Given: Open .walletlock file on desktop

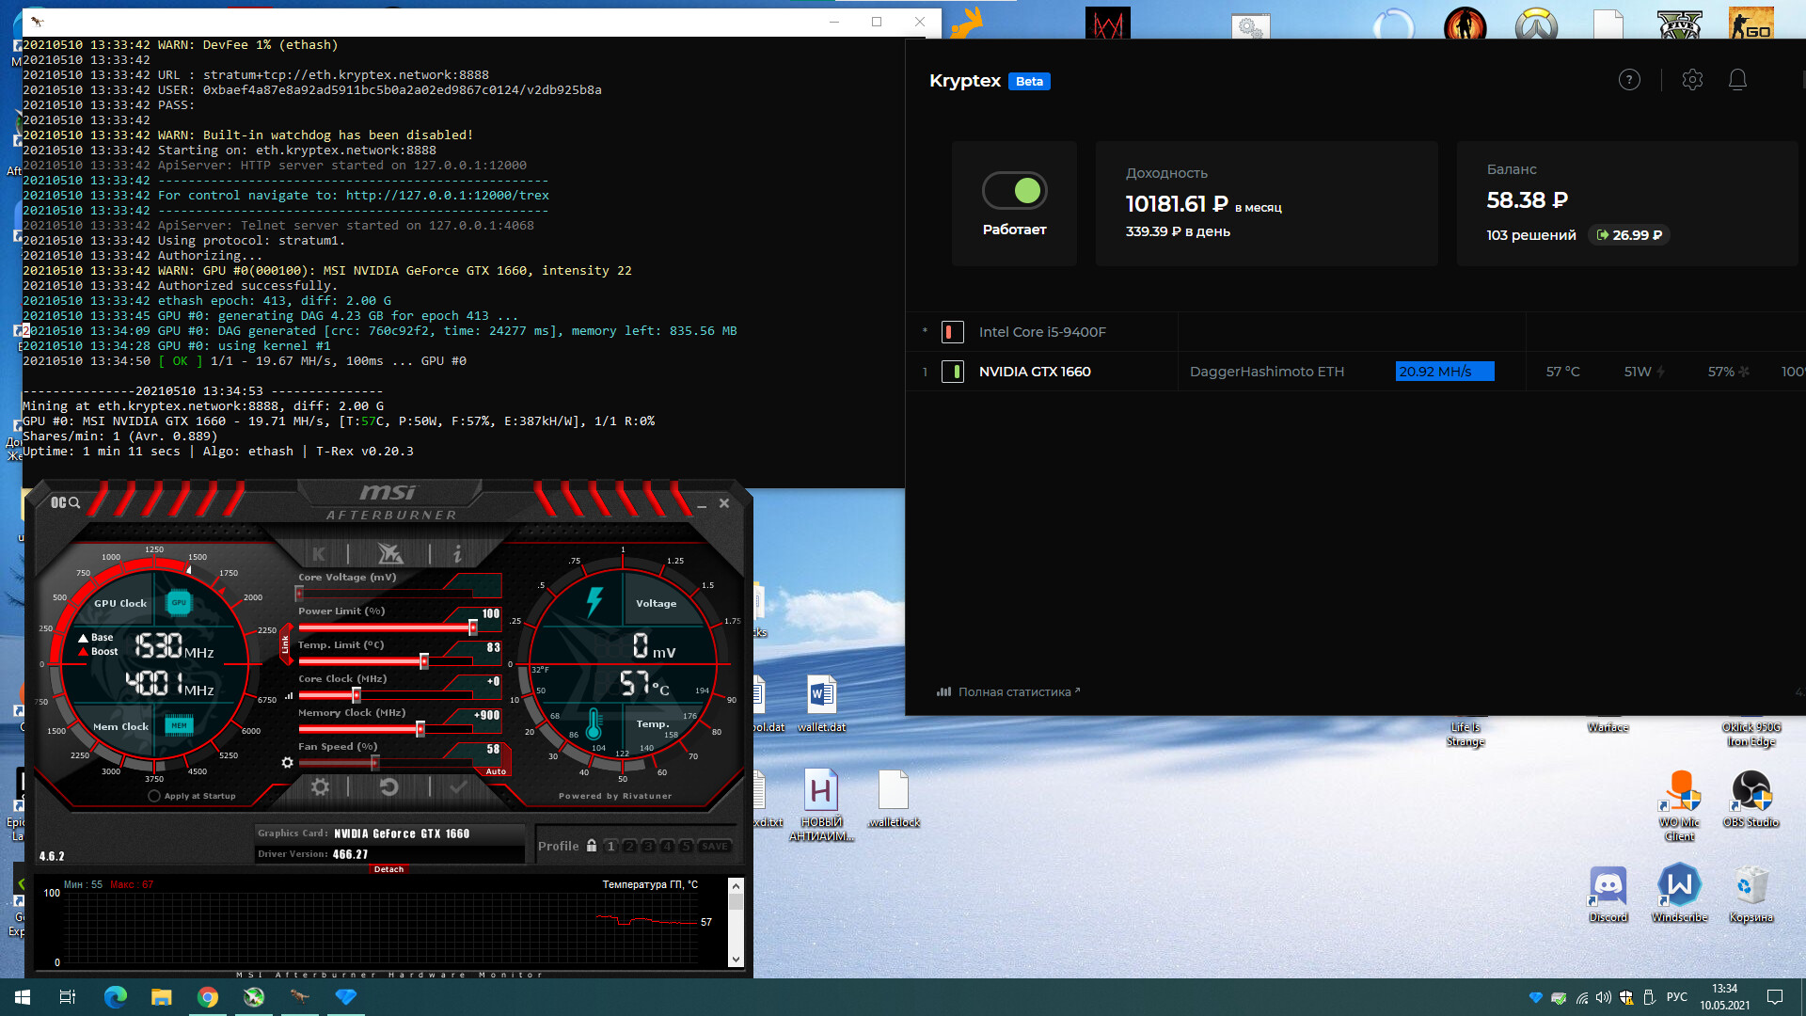Looking at the screenshot, I should pyautogui.click(x=893, y=799).
